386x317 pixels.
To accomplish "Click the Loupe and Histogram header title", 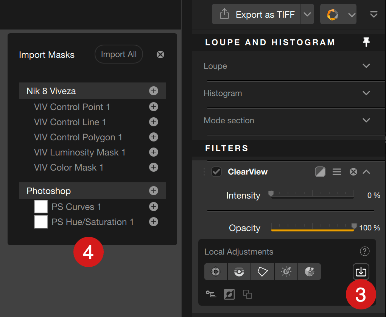I will [270, 42].
